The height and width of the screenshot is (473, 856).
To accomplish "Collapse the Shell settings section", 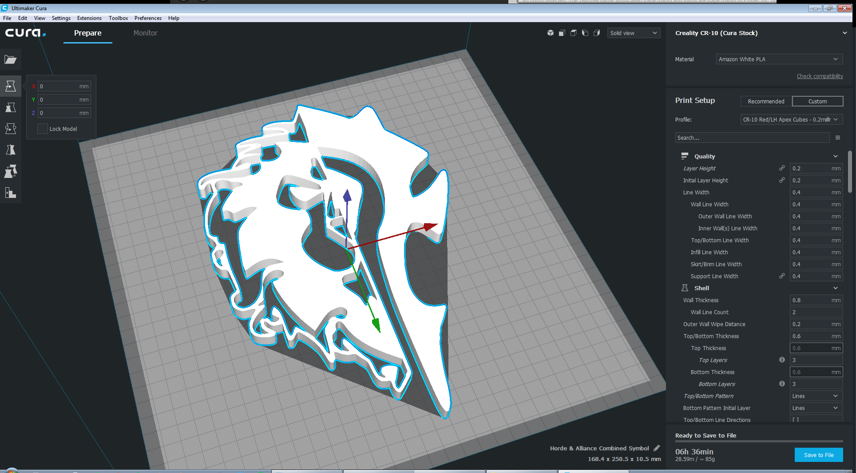I will tap(835, 288).
